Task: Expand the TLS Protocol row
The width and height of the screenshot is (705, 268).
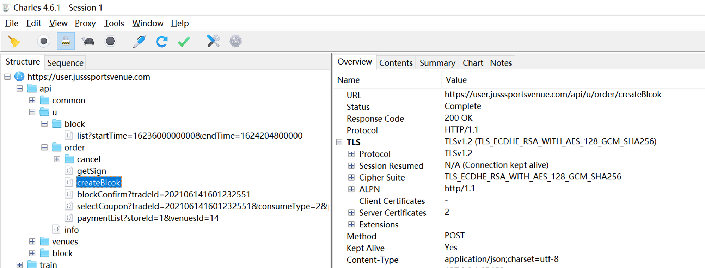Action: (x=351, y=154)
